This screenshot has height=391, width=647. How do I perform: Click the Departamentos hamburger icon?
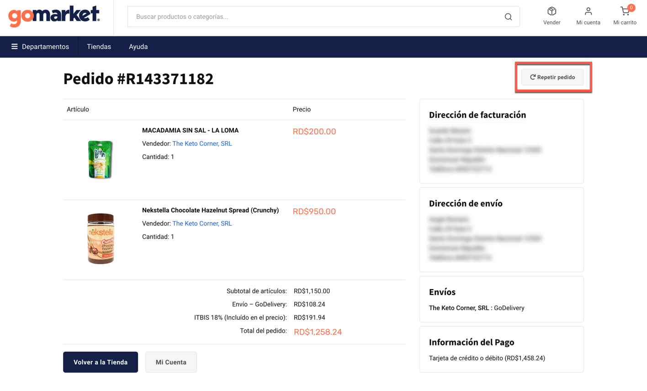point(15,47)
